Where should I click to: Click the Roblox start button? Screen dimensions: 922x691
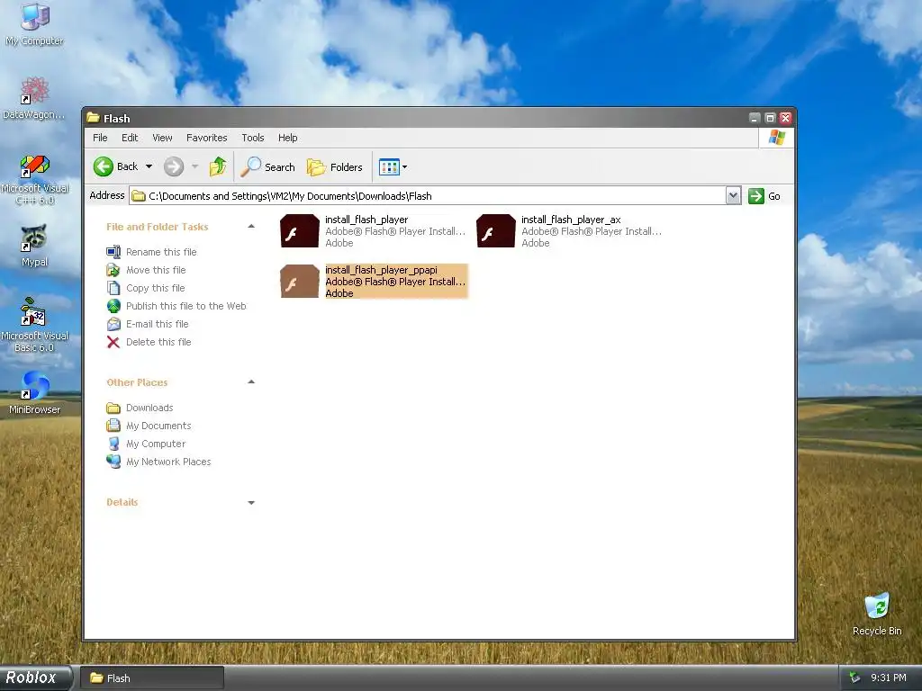[x=35, y=678]
